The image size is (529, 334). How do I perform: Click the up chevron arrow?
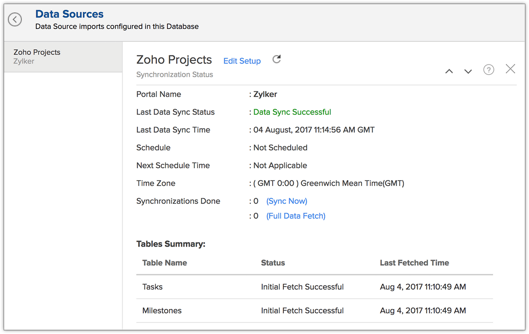(449, 71)
